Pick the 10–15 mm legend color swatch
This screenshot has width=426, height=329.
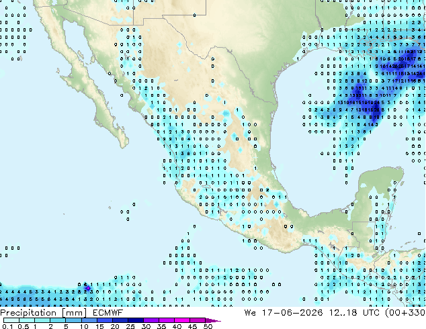coord(89,320)
